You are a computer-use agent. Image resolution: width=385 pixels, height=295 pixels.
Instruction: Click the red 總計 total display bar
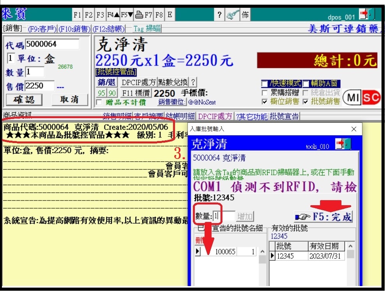point(317,61)
